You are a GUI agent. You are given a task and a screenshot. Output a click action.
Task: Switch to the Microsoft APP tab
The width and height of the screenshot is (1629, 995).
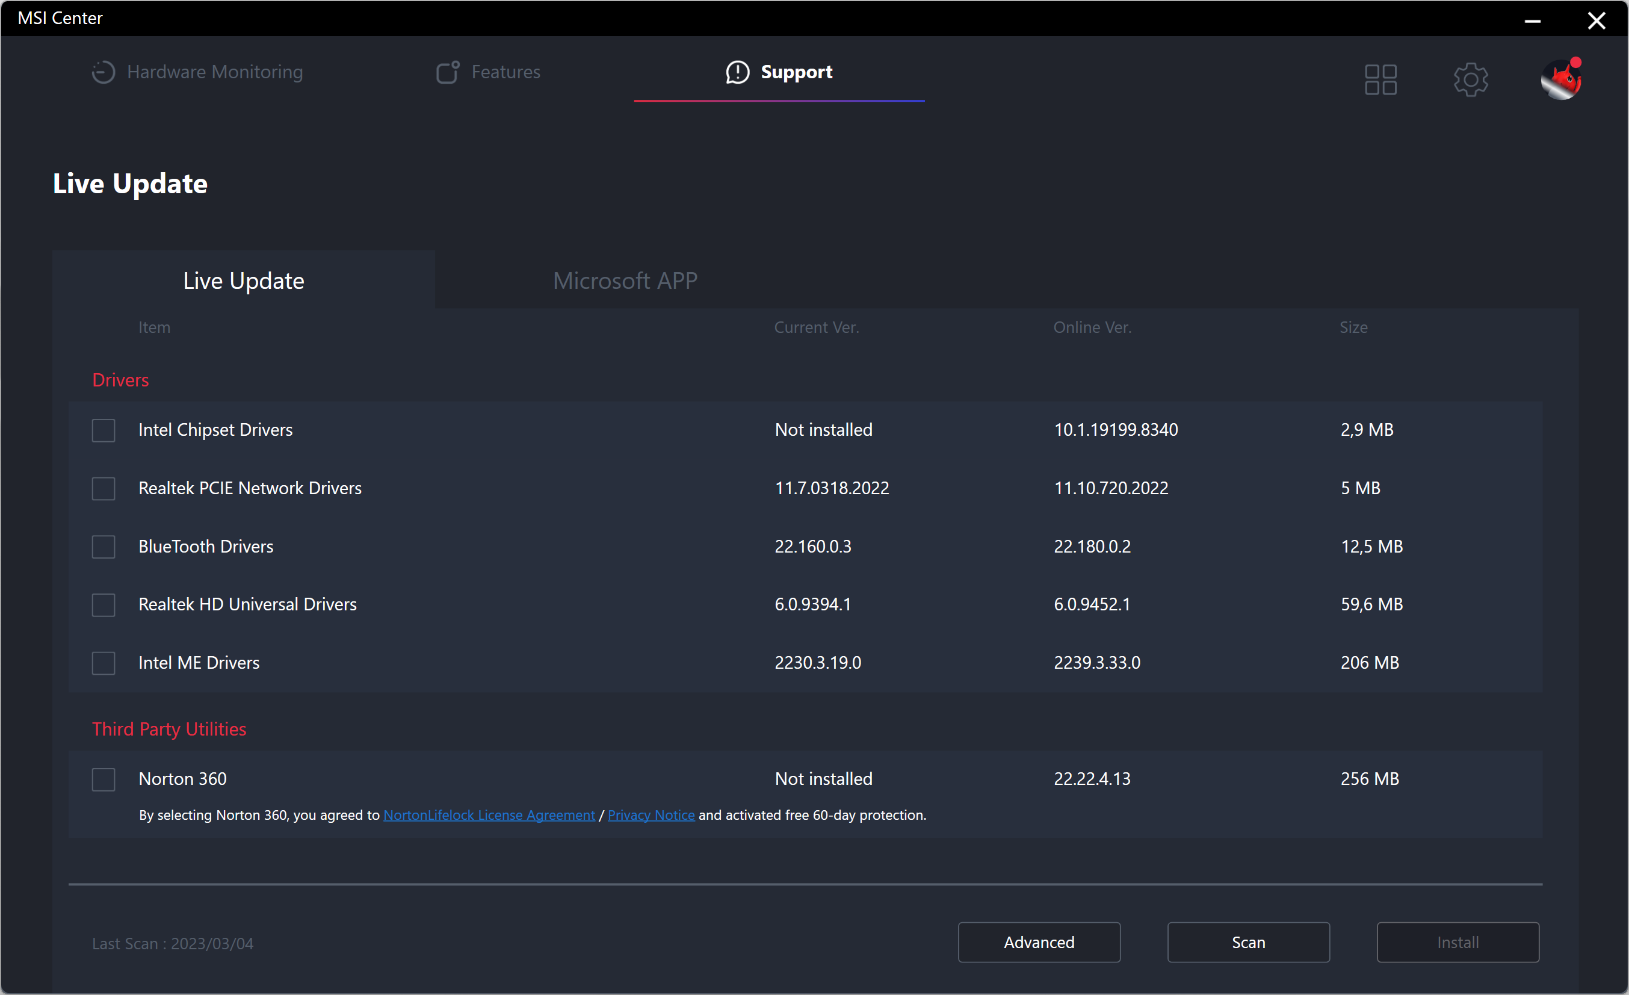[625, 281]
